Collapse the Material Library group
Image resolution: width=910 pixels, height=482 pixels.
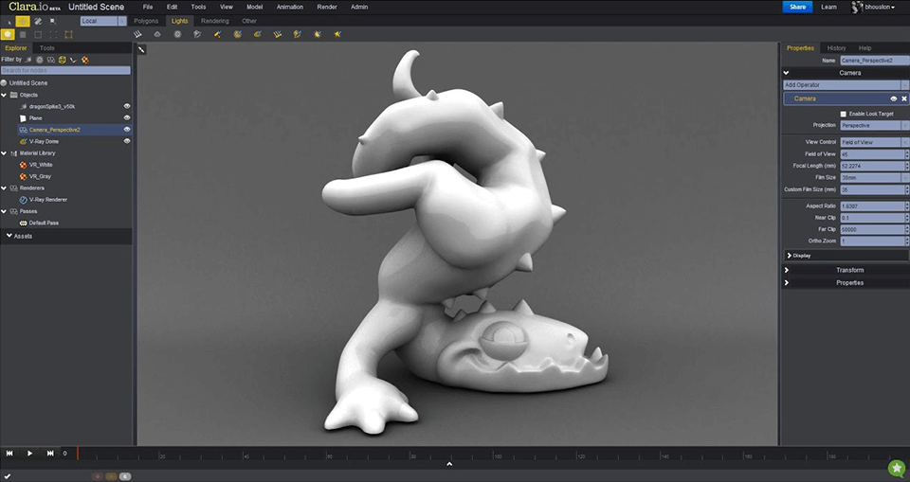pos(4,153)
